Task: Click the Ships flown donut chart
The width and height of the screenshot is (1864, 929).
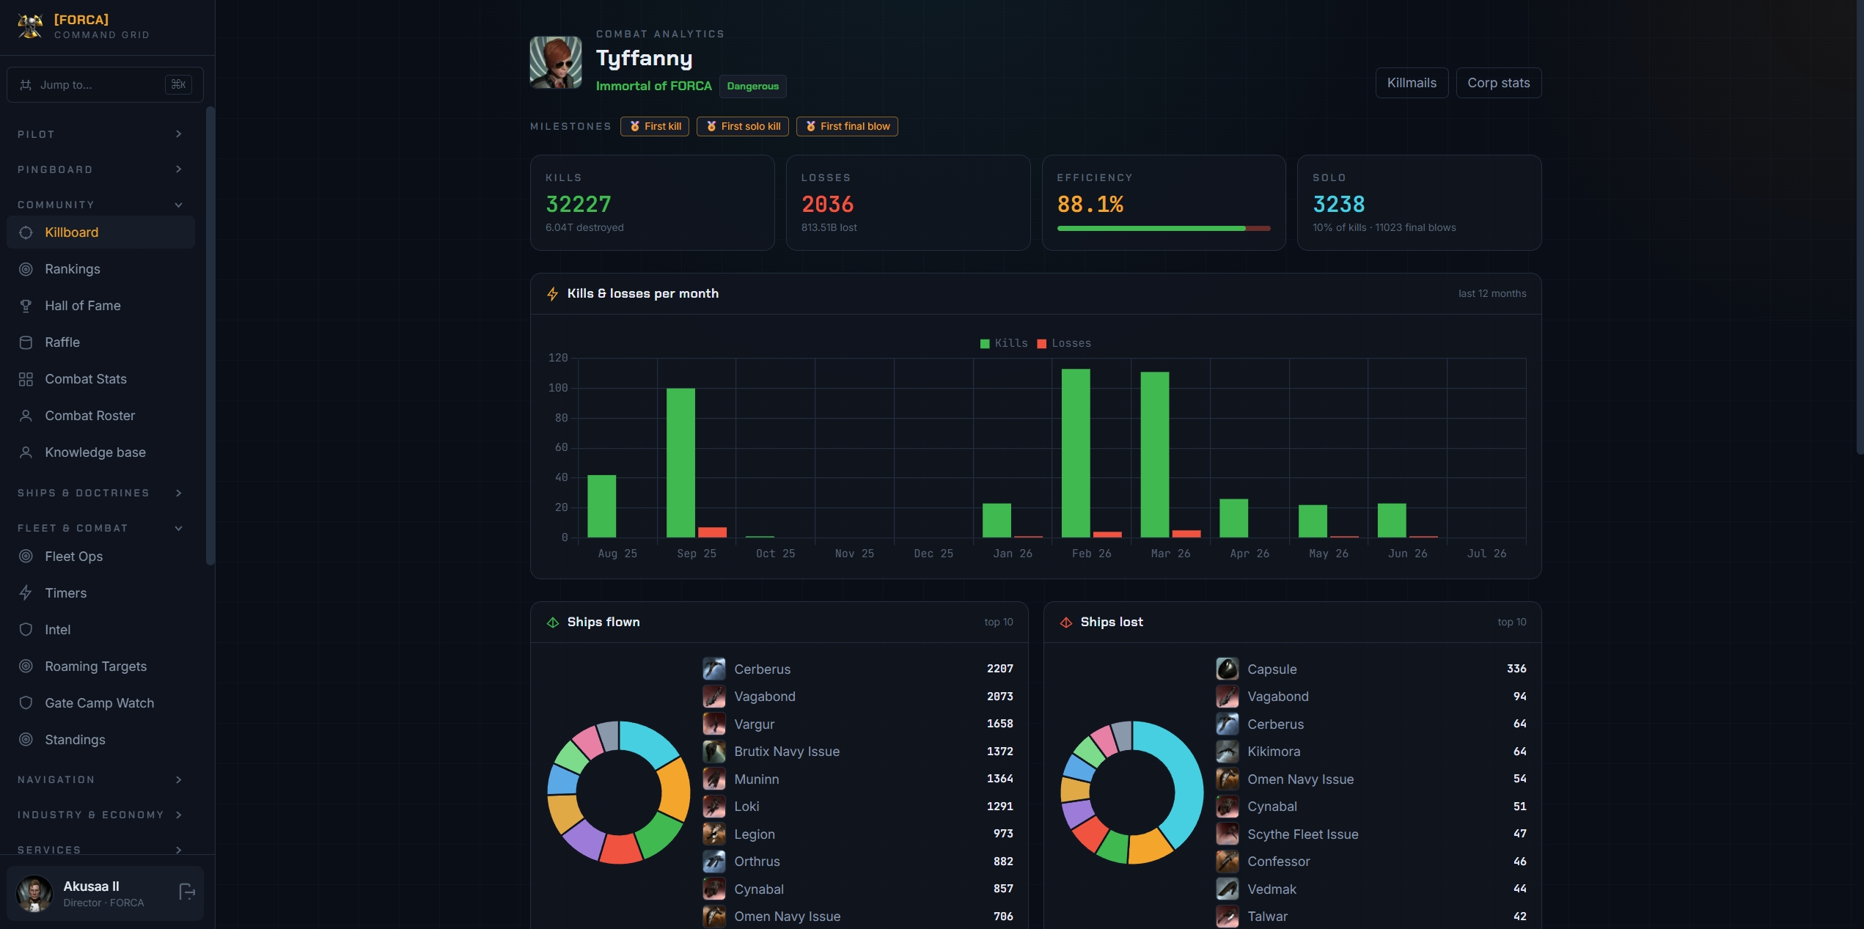Action: click(x=619, y=793)
